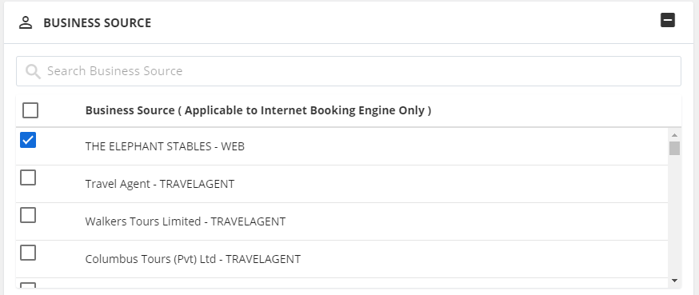Click the scrollbar down arrow
The height and width of the screenshot is (295, 699).
pos(674,281)
